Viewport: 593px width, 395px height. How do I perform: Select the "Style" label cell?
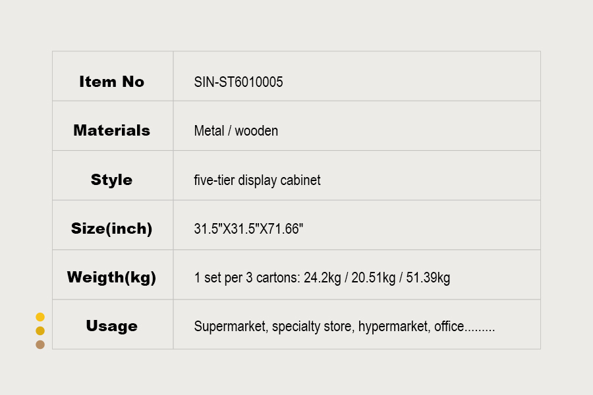click(x=112, y=180)
